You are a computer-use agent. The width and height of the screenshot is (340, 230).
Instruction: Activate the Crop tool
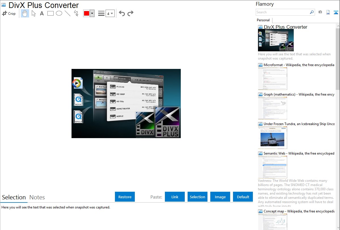(x=9, y=13)
